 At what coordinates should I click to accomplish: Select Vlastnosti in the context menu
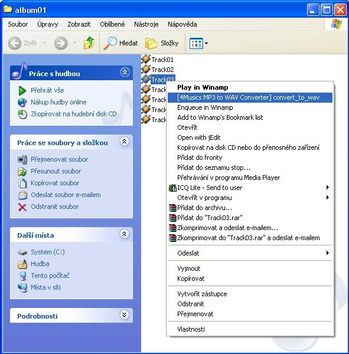191,329
